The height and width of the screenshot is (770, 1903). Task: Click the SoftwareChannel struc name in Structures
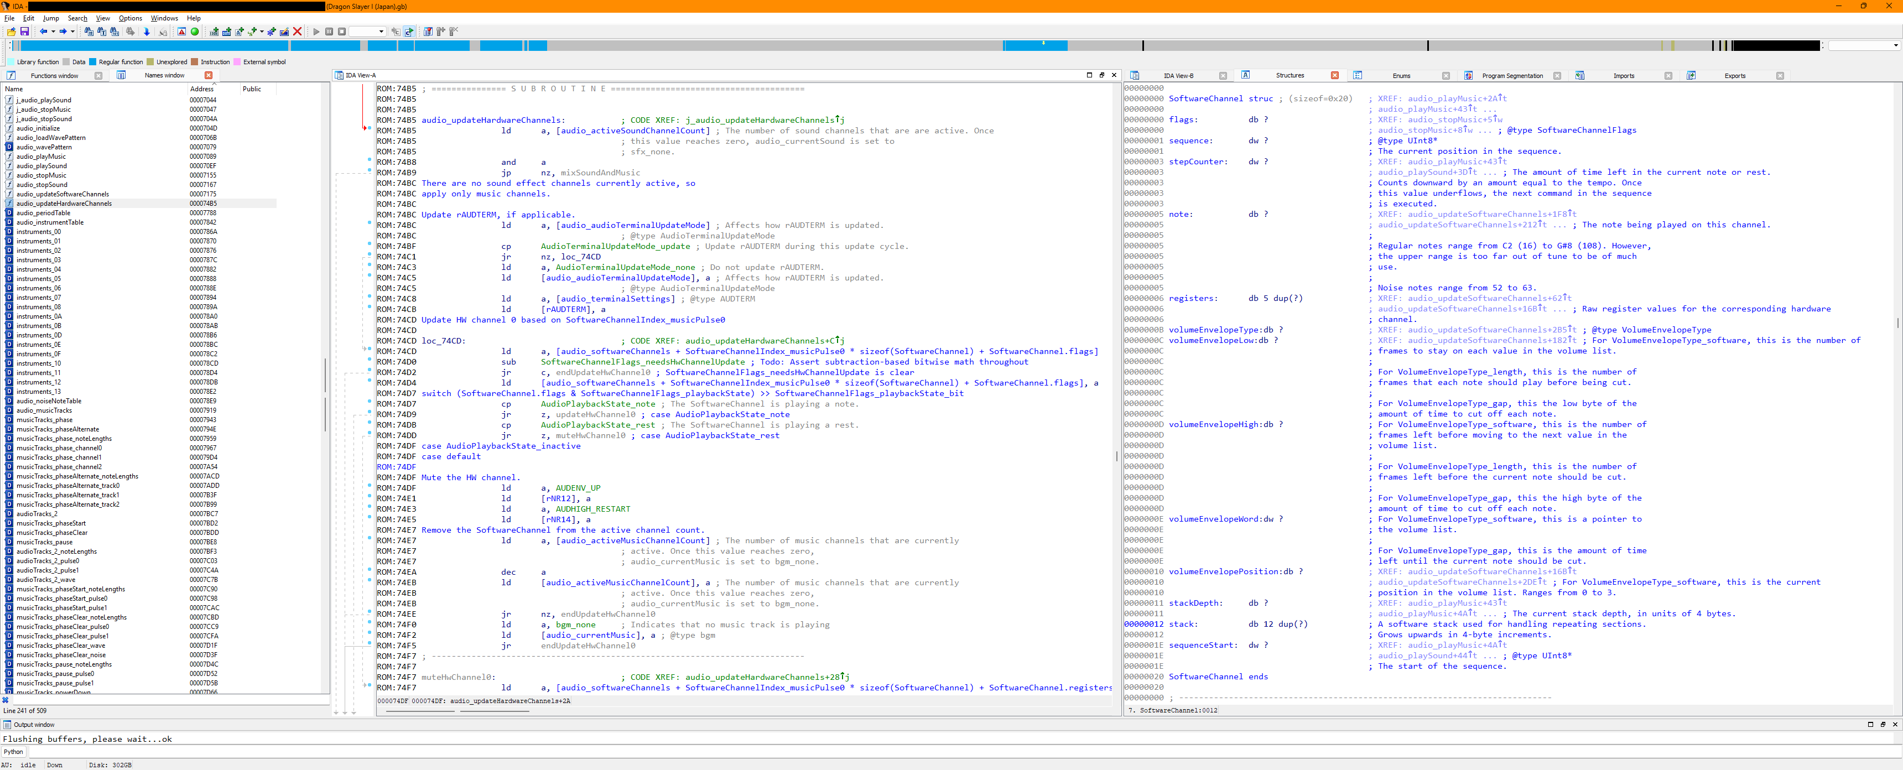pos(1205,99)
